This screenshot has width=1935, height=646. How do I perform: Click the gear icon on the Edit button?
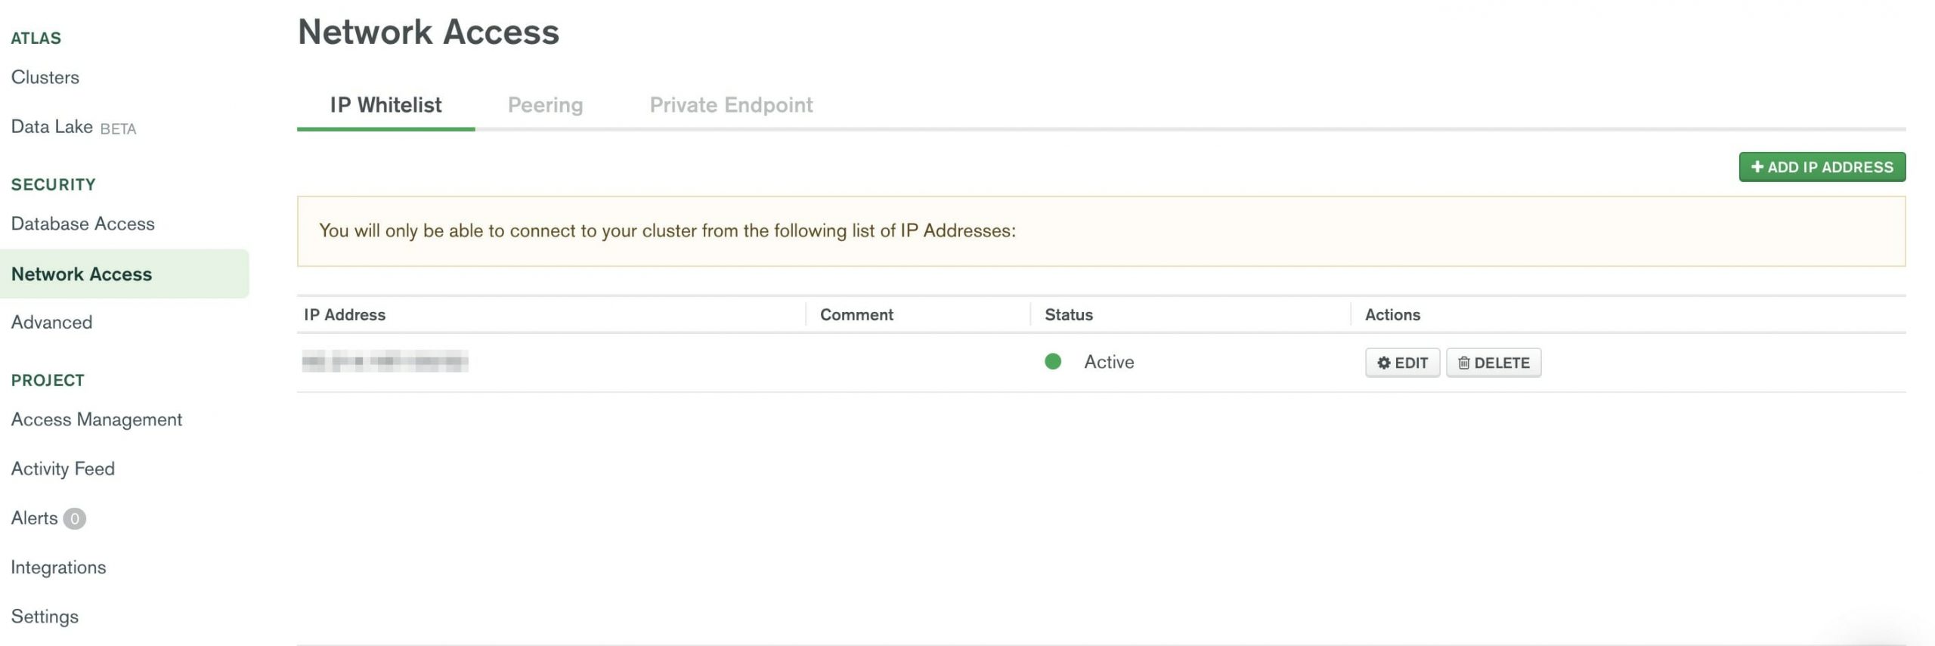[1383, 363]
